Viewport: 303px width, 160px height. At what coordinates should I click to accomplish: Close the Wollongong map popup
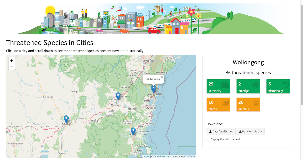162,77
